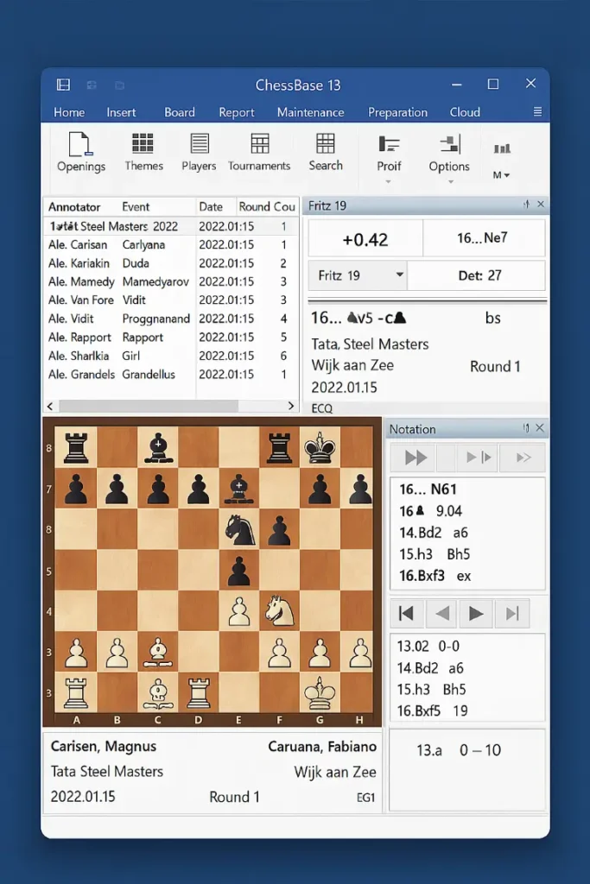
Task: Open the Preparation tab
Action: (x=397, y=112)
